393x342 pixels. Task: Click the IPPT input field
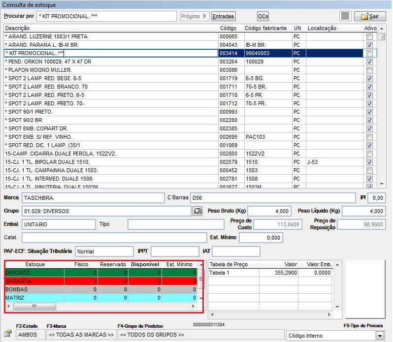175,251
